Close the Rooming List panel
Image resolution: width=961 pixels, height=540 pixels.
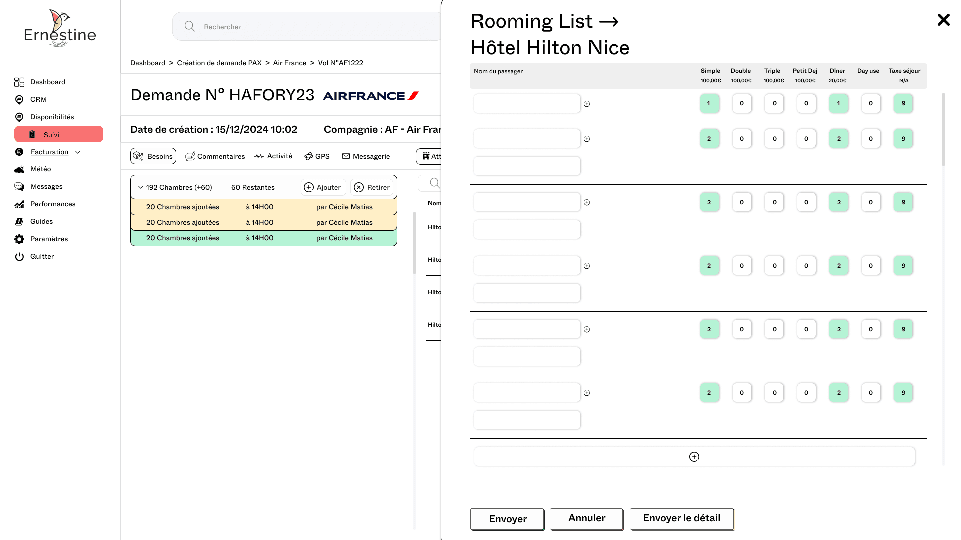click(943, 20)
